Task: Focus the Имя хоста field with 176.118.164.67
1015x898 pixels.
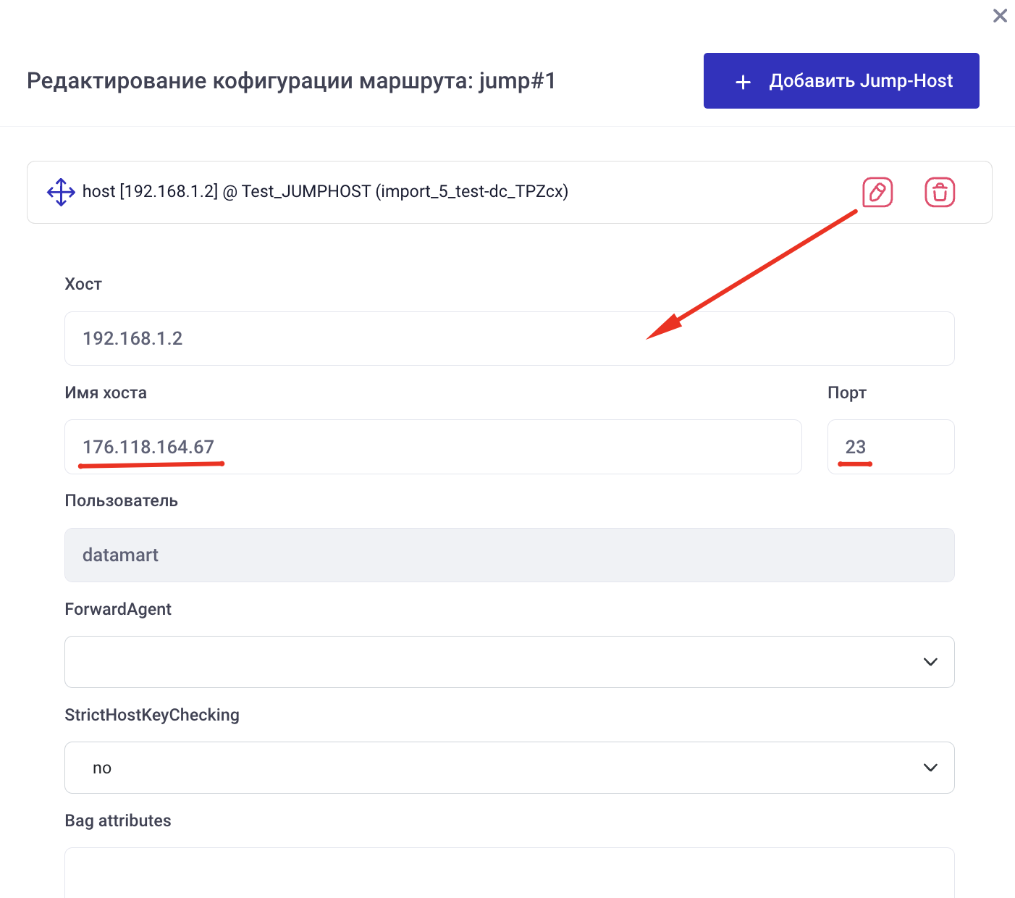Action: pos(433,447)
